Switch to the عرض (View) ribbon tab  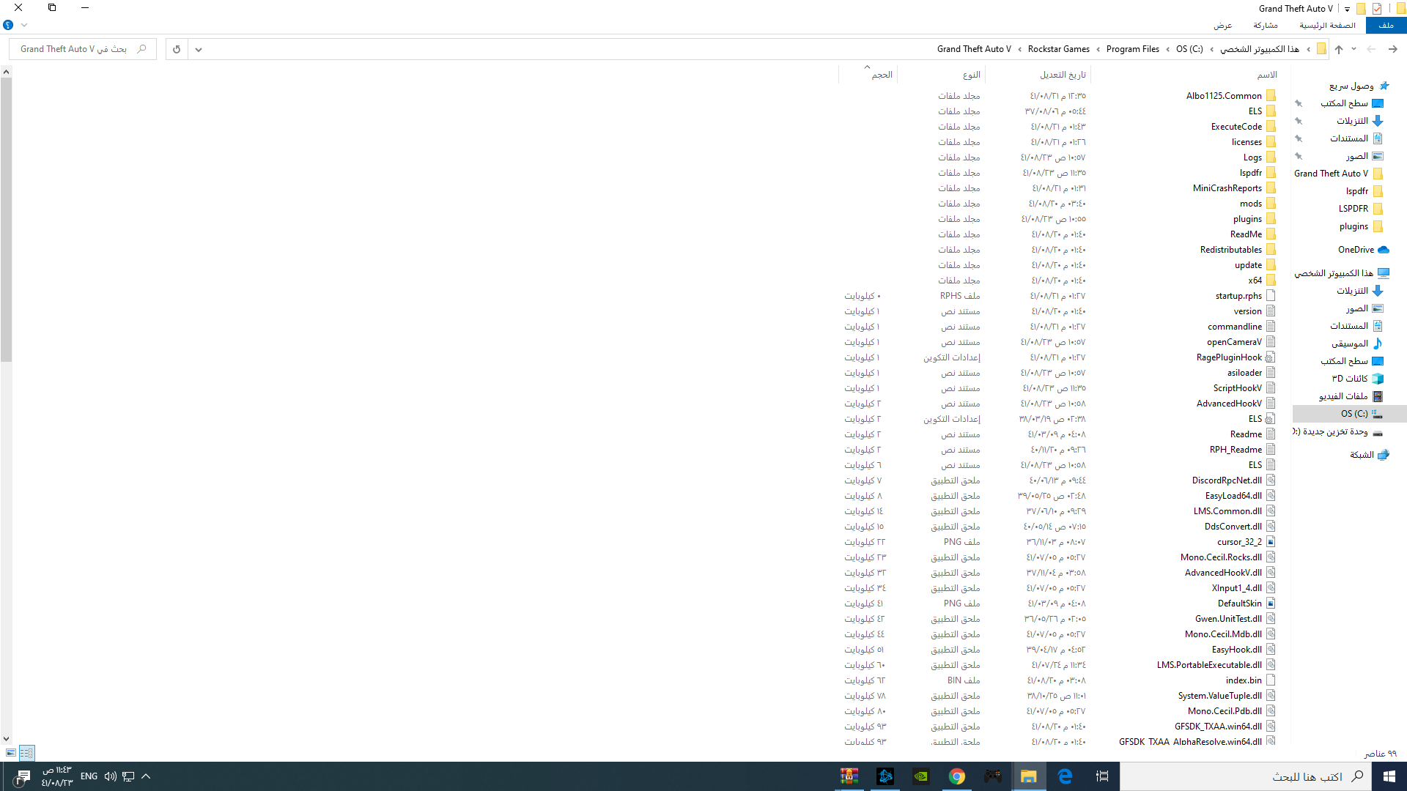(x=1222, y=25)
